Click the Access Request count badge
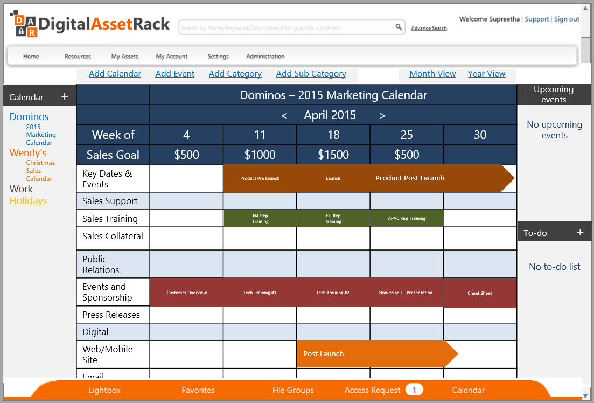Image resolution: width=594 pixels, height=403 pixels. 414,390
